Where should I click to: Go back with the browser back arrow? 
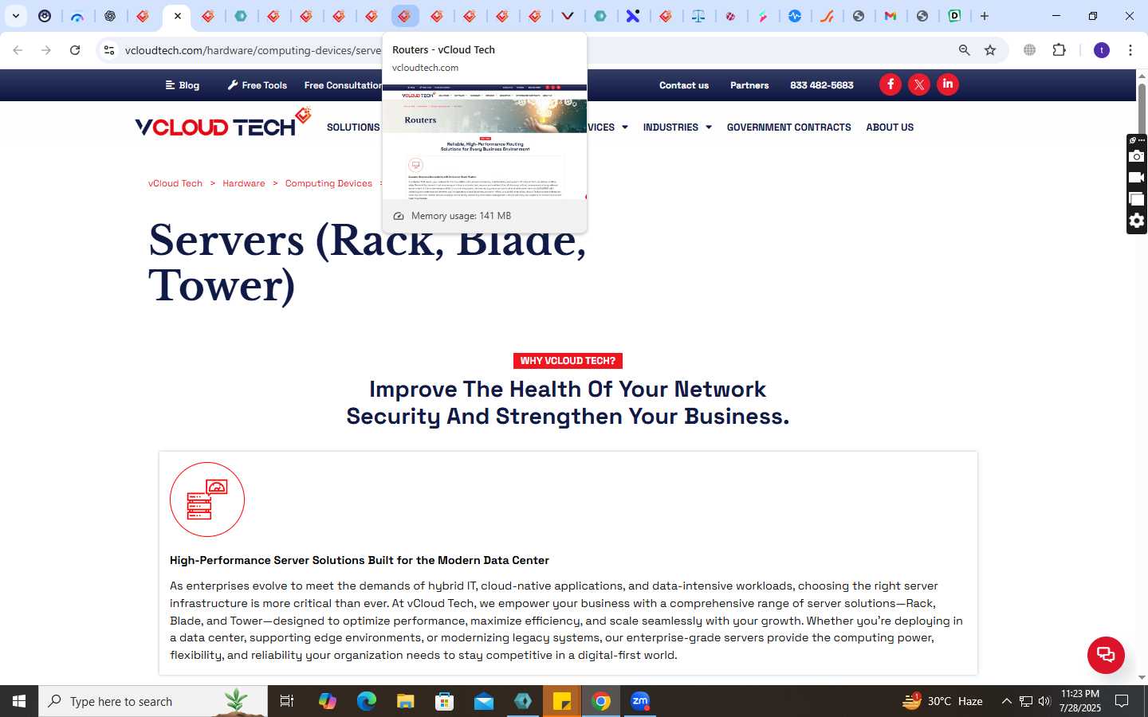(18, 50)
